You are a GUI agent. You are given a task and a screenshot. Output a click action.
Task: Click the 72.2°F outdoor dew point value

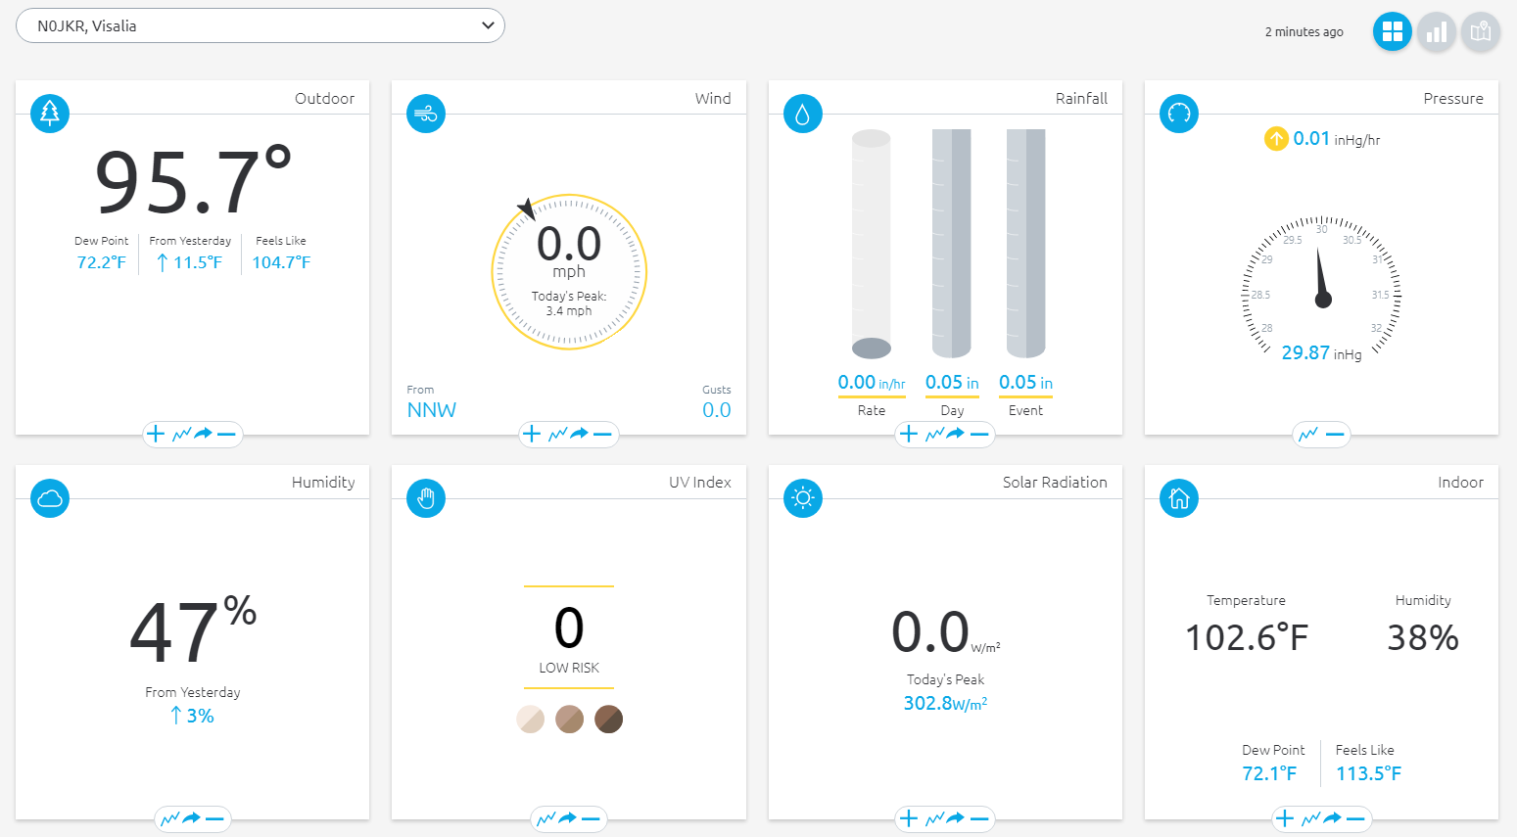[102, 262]
